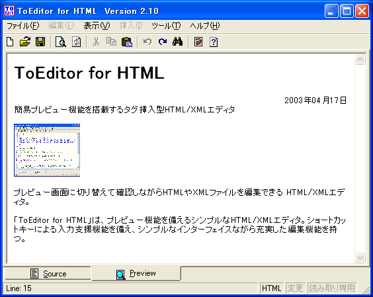Click the 変更 status bar indicator

(295, 288)
